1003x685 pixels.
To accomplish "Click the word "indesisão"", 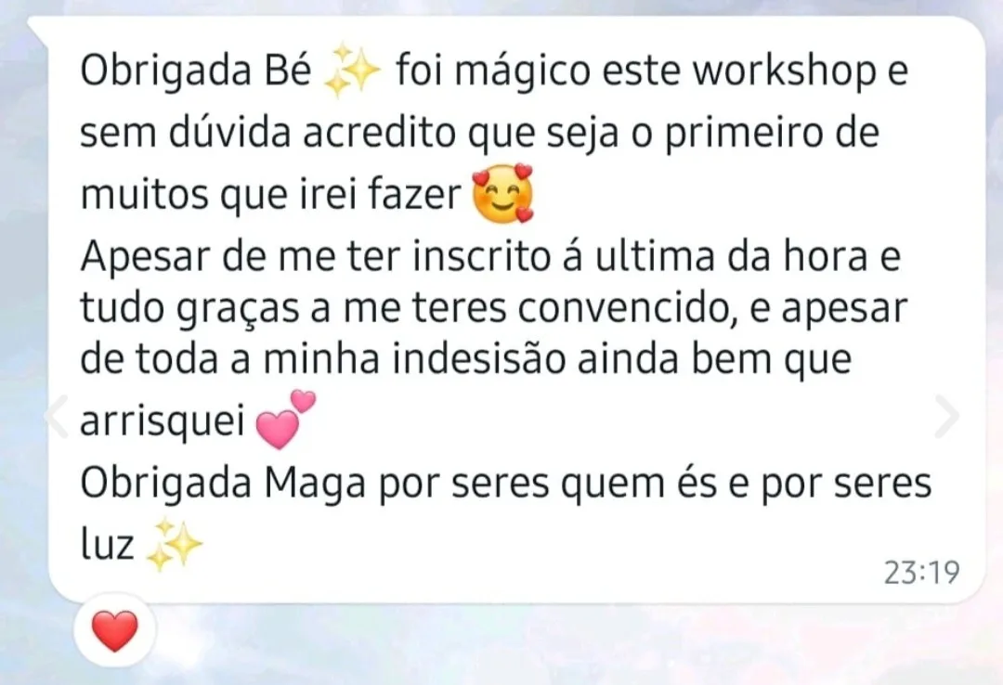I will pos(479,358).
